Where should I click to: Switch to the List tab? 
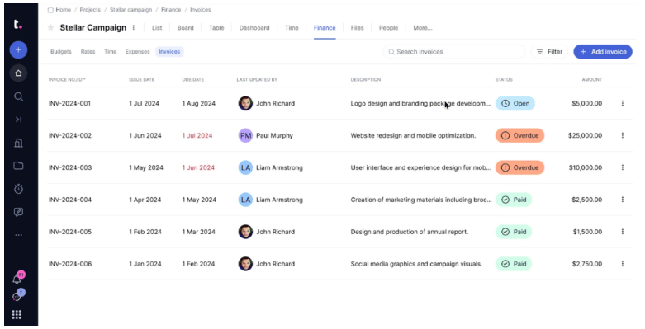157,28
